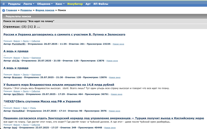Open Punisher81 author profile

coord(19,44)
